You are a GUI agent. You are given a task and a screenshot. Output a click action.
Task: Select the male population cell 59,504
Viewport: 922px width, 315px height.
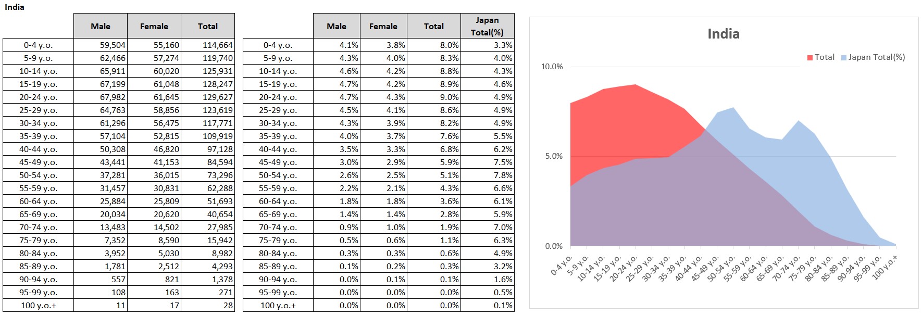pos(101,45)
